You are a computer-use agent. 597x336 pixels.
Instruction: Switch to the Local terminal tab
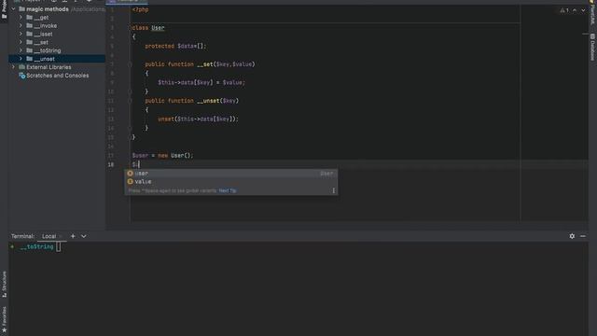pyautogui.click(x=49, y=236)
